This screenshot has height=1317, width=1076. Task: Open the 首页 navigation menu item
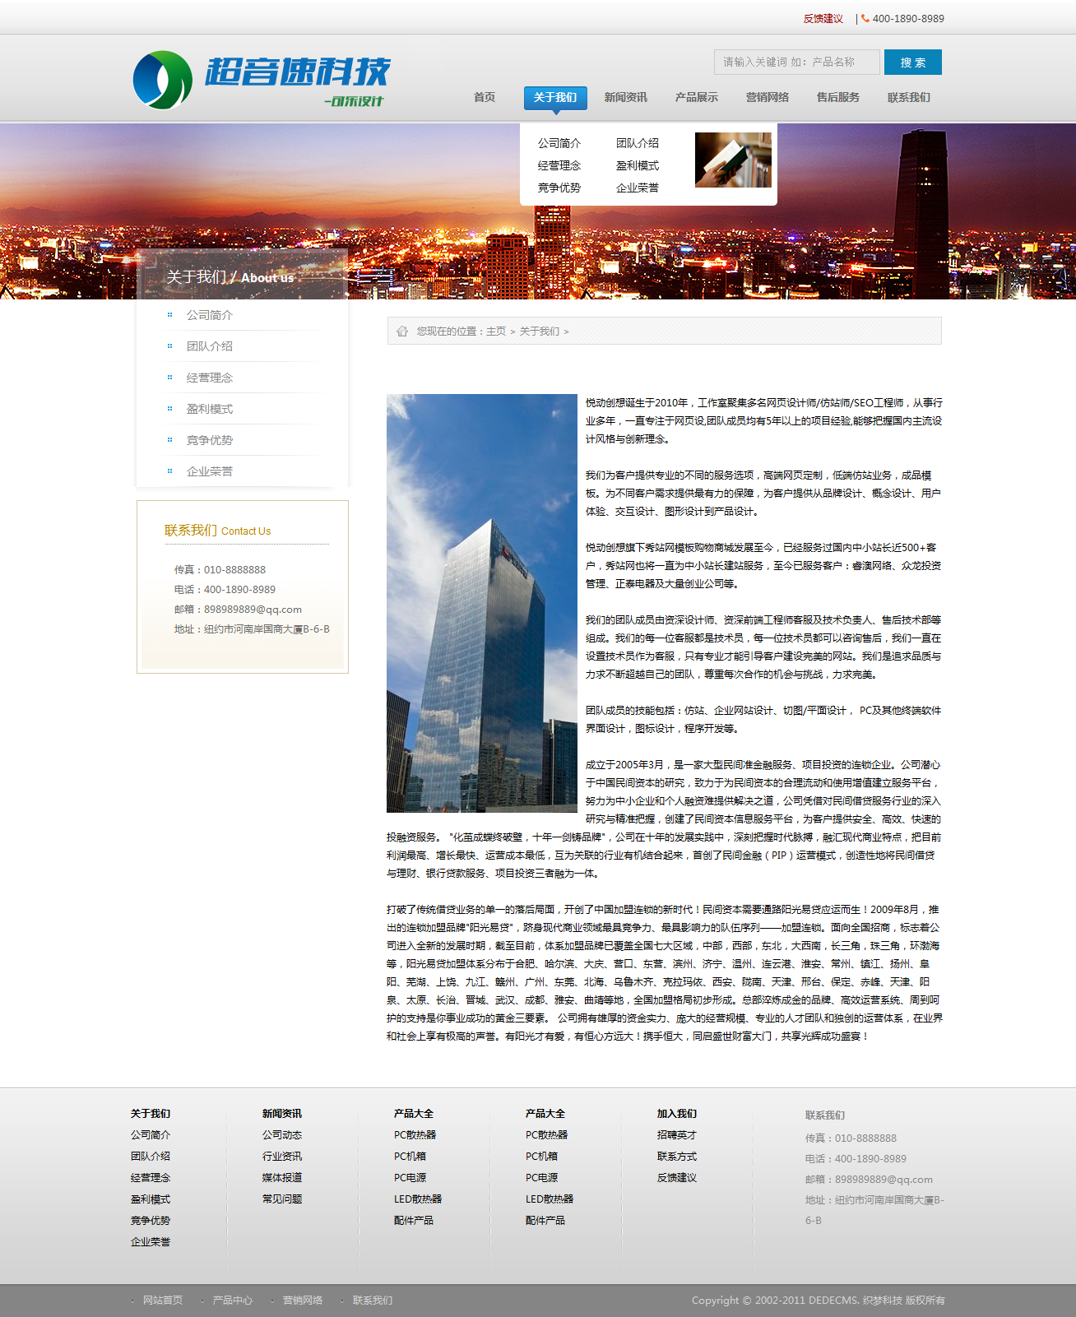485,97
